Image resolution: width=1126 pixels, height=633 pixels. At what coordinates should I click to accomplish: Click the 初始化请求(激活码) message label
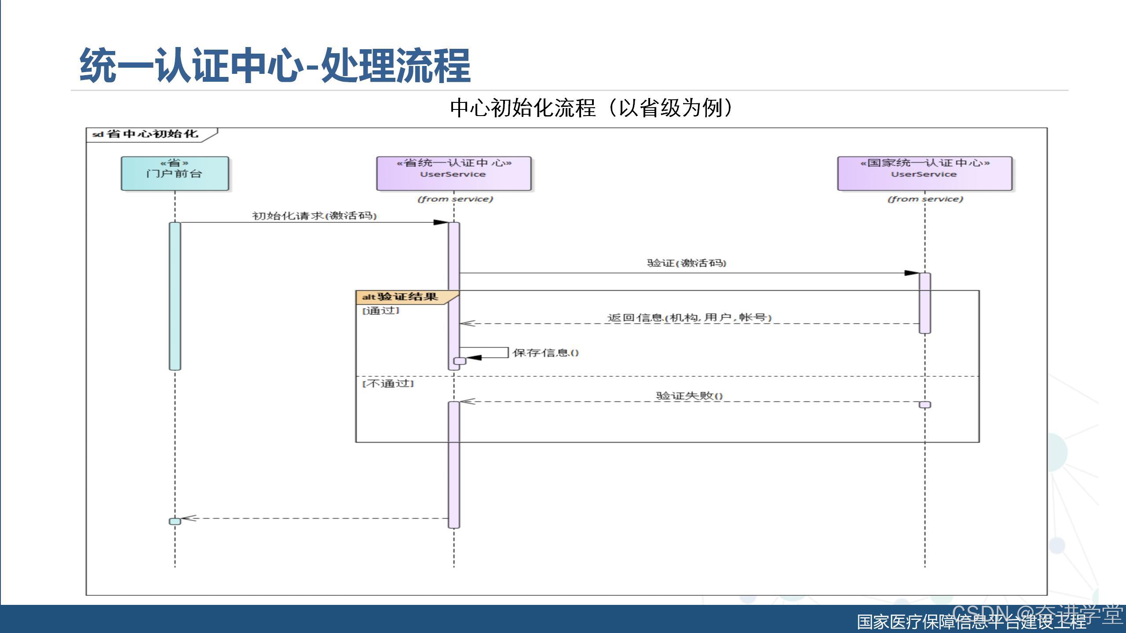(x=314, y=215)
